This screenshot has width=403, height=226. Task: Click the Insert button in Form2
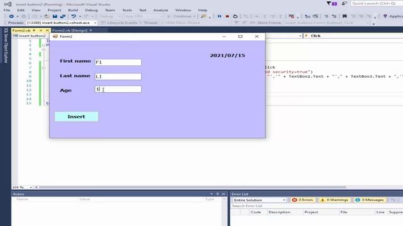(76, 117)
